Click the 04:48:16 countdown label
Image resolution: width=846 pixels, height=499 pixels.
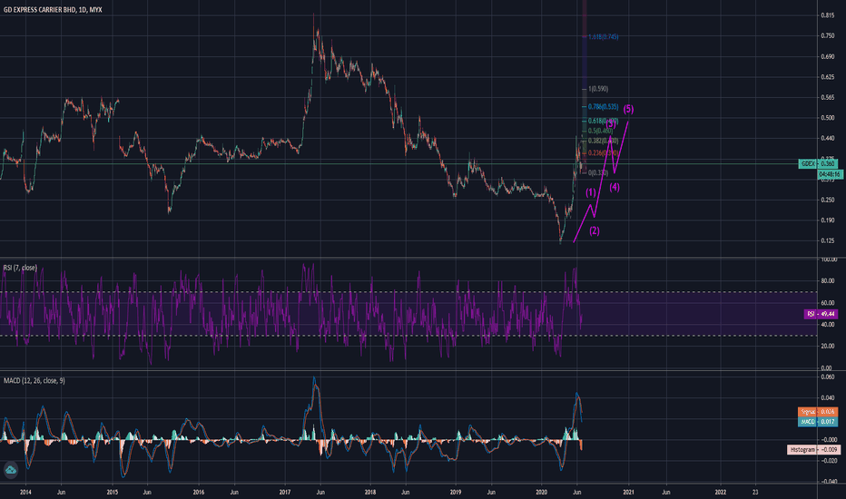click(828, 174)
